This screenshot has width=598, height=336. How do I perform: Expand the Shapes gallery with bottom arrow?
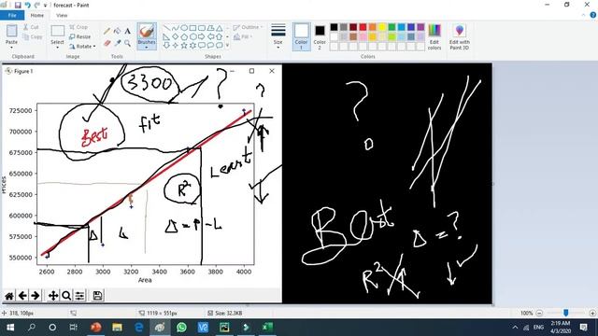click(x=228, y=46)
